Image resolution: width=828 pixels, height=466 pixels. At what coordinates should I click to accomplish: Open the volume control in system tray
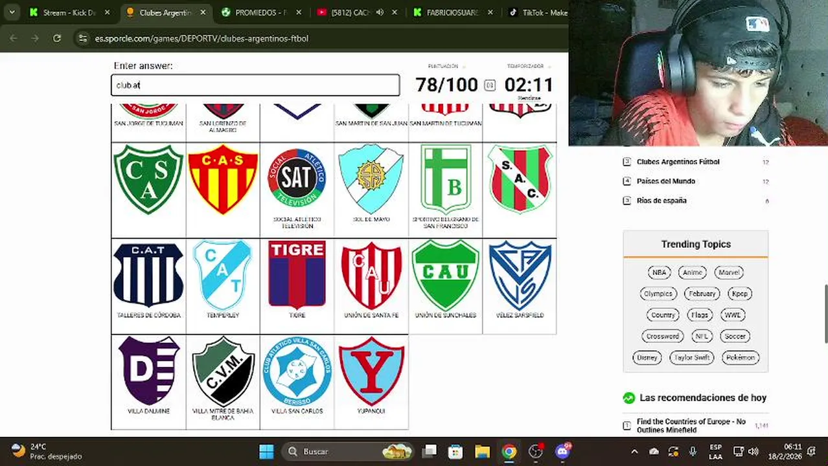753,452
